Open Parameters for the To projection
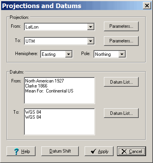This screenshot has width=153, height=163. (121, 41)
